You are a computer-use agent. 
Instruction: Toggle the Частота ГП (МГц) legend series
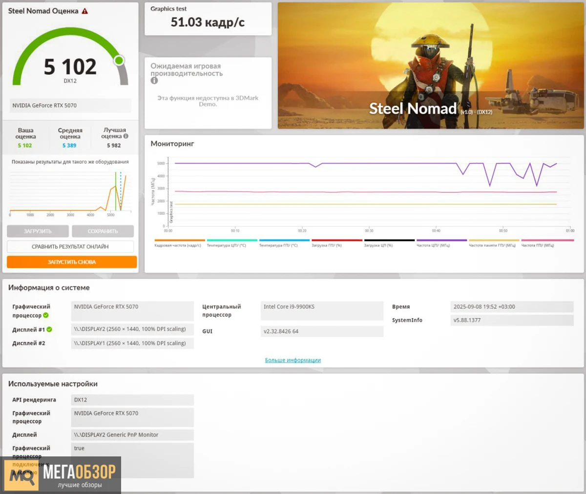pos(547,244)
